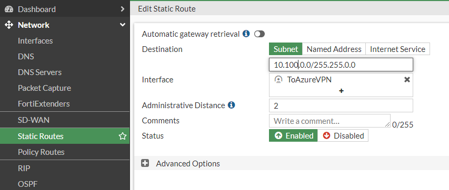Viewport: 449px width, 190px height.
Task: Go to SD-WAN settings
Action: coord(34,120)
